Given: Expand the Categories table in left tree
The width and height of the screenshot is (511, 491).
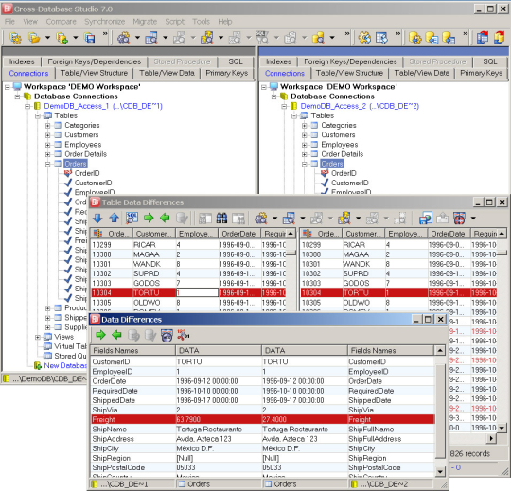Looking at the screenshot, I should coord(47,126).
